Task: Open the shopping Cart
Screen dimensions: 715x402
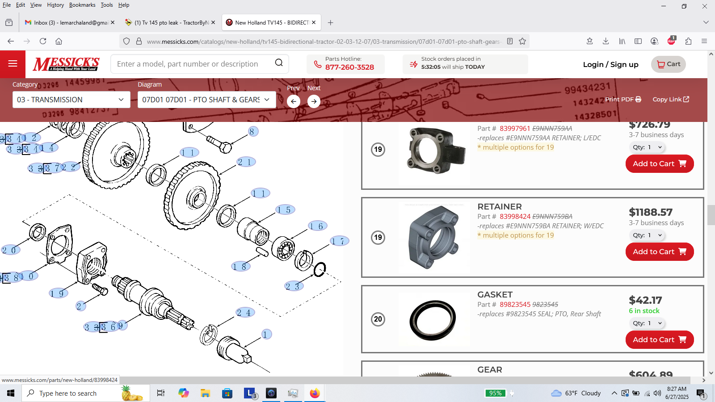Action: click(668, 64)
